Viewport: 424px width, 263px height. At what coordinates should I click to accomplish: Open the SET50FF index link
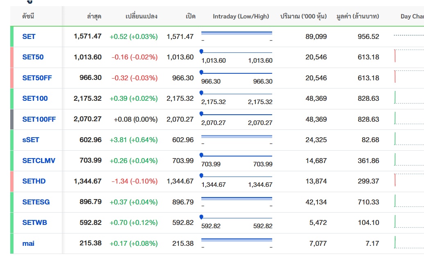click(x=37, y=78)
